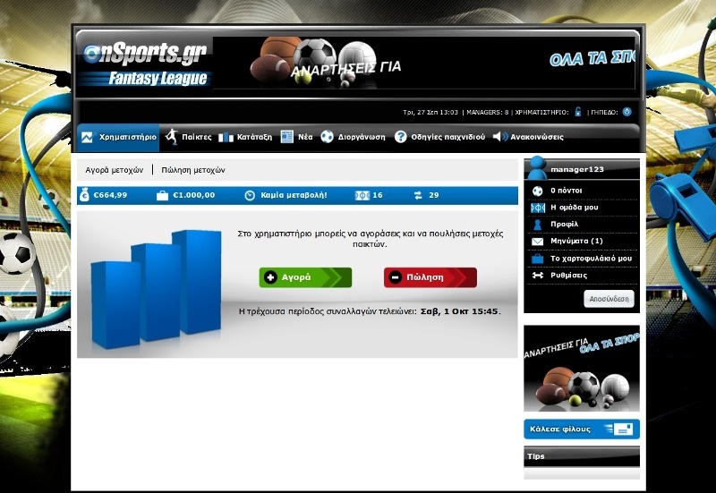
Task: Click the top banner with sports balls
Action: tap(423, 63)
